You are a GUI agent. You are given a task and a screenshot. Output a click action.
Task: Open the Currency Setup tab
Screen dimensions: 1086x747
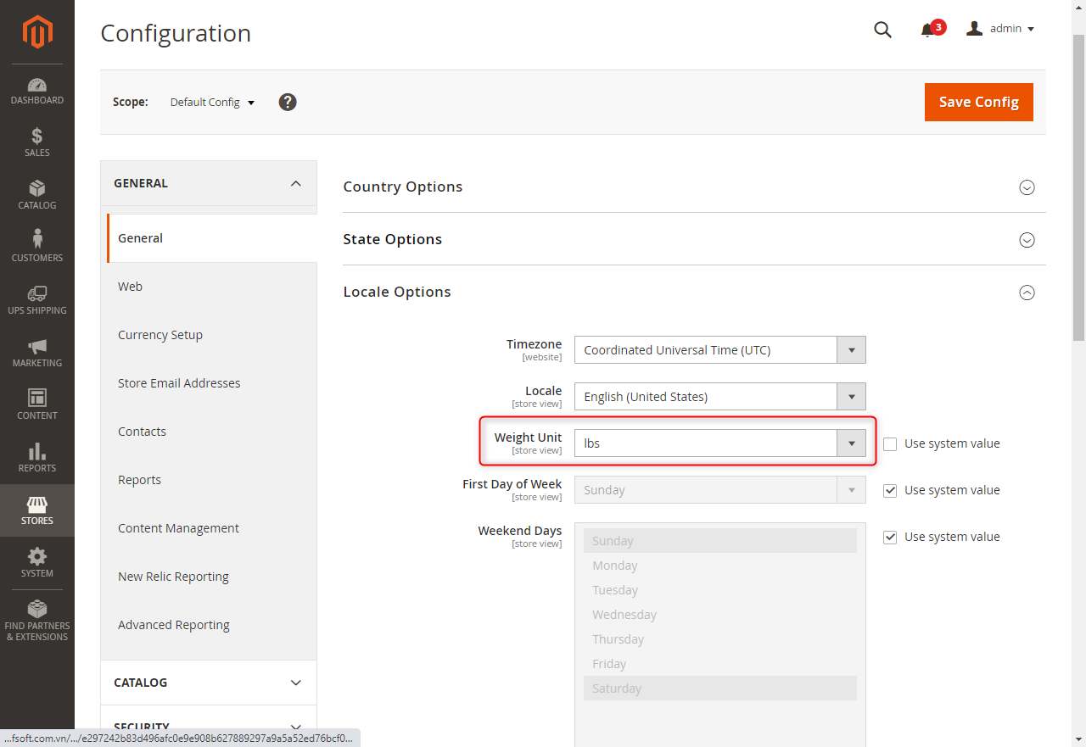click(x=160, y=335)
